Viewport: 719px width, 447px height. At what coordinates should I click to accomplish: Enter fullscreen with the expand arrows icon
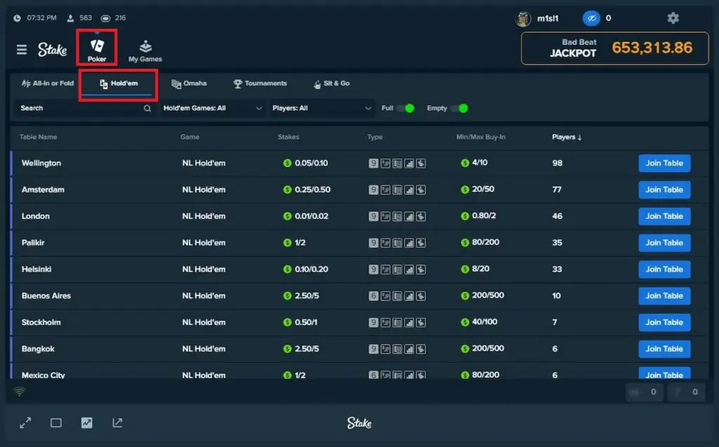(x=25, y=422)
